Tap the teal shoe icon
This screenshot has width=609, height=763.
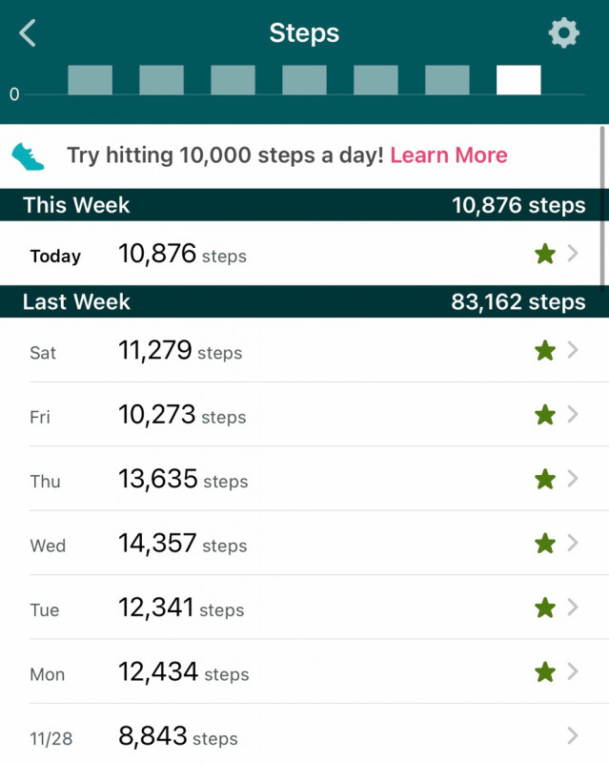[x=29, y=155]
